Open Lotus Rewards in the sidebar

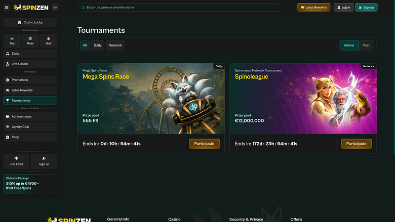click(30, 90)
